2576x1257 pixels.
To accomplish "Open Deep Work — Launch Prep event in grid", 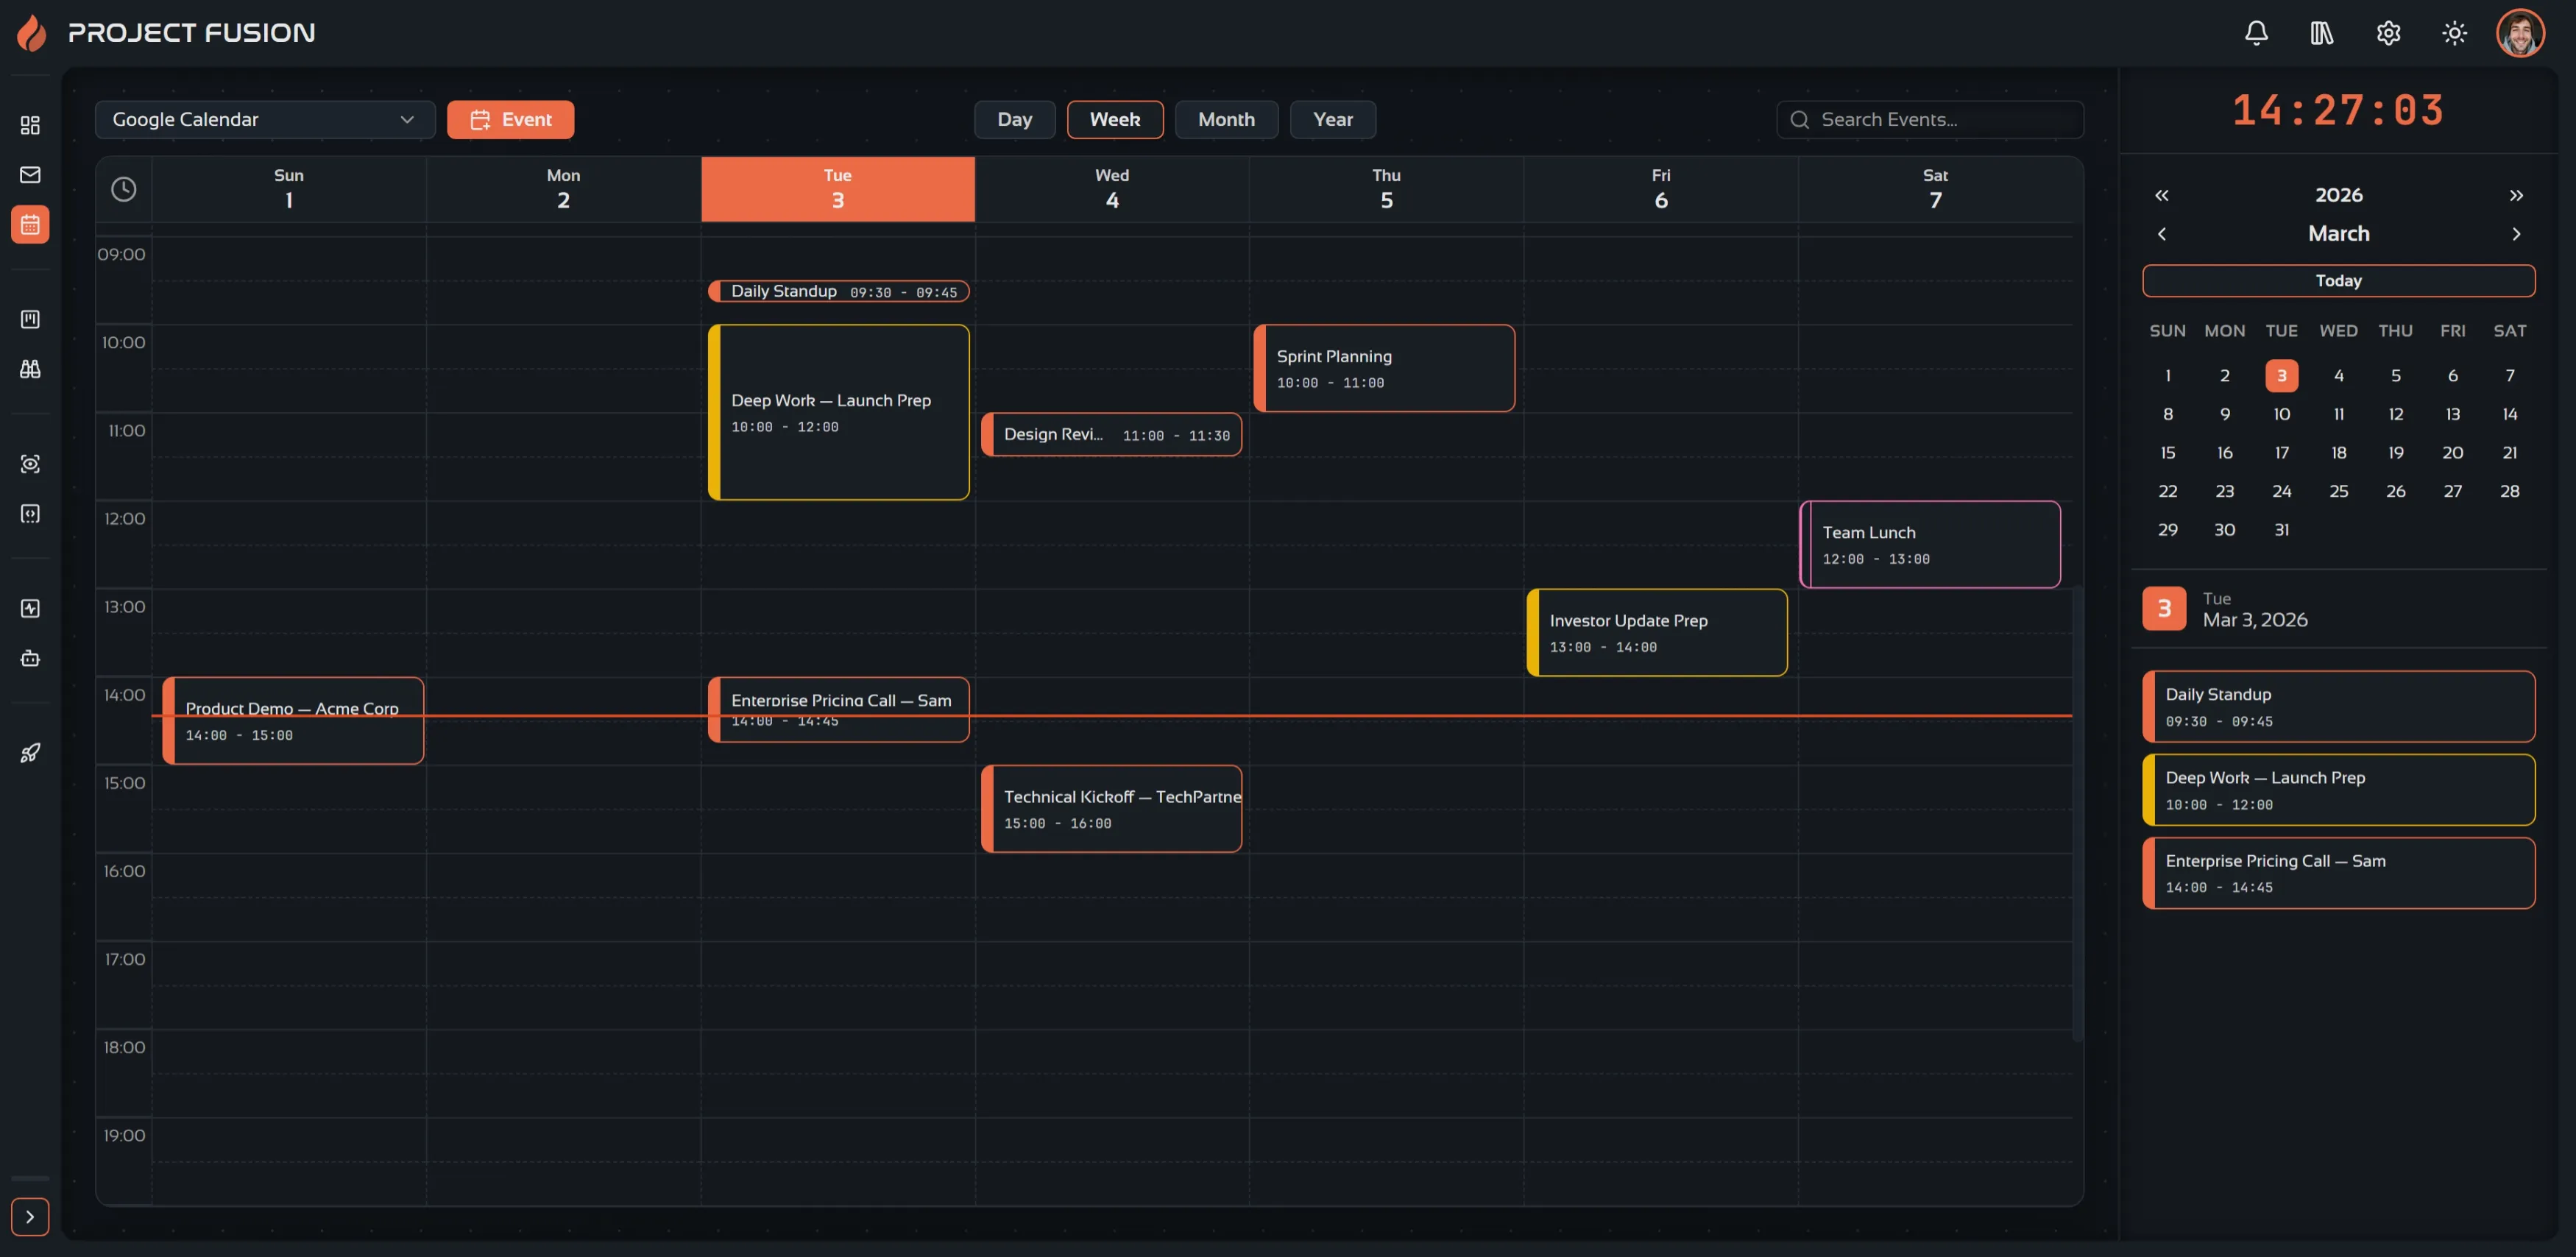I will 839,412.
